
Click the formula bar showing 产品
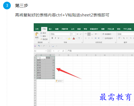click(x=100, y=51)
